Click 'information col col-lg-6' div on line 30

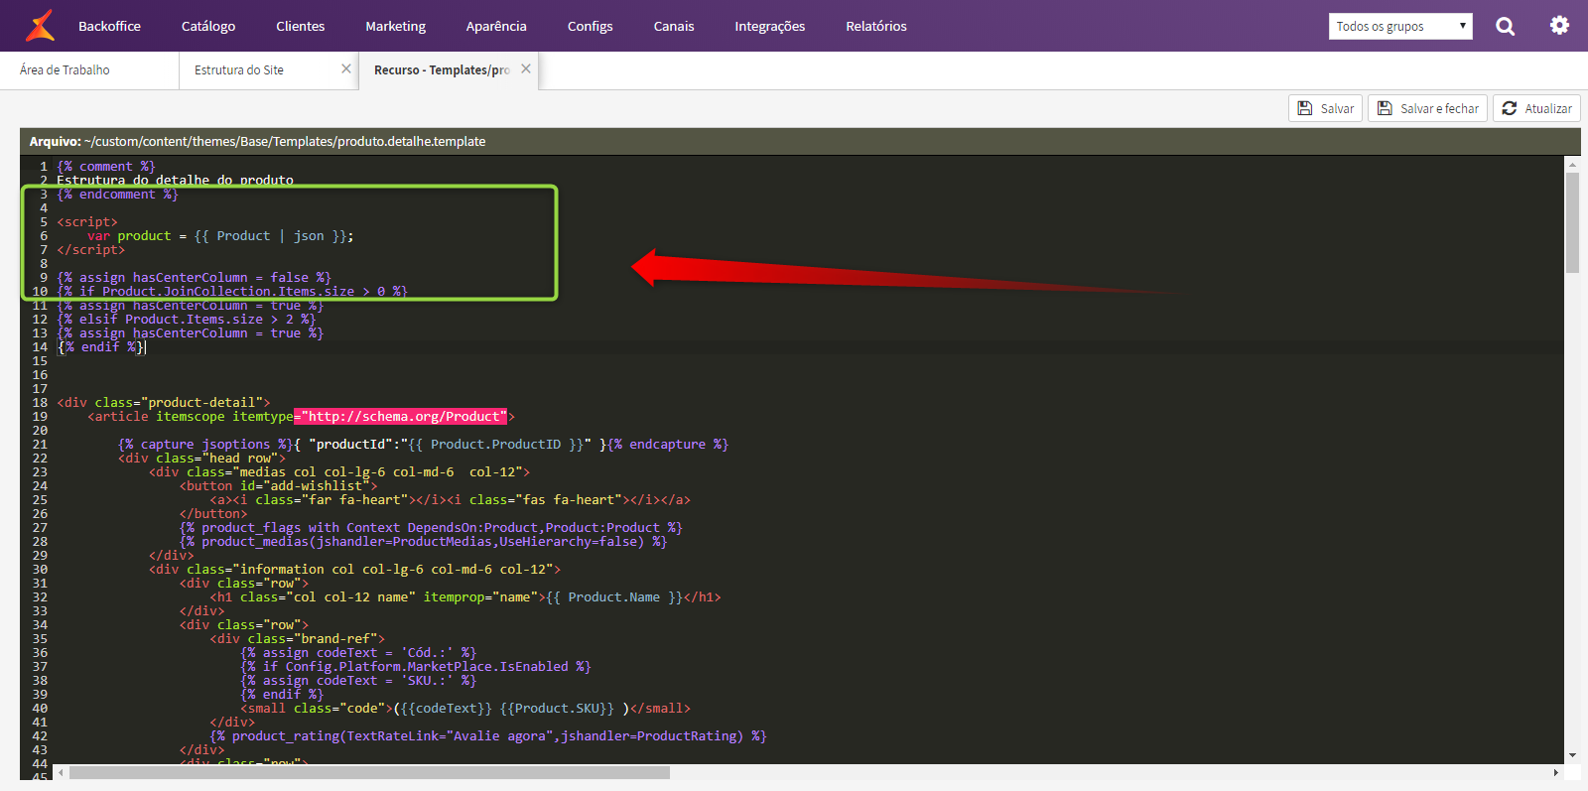pos(354,569)
